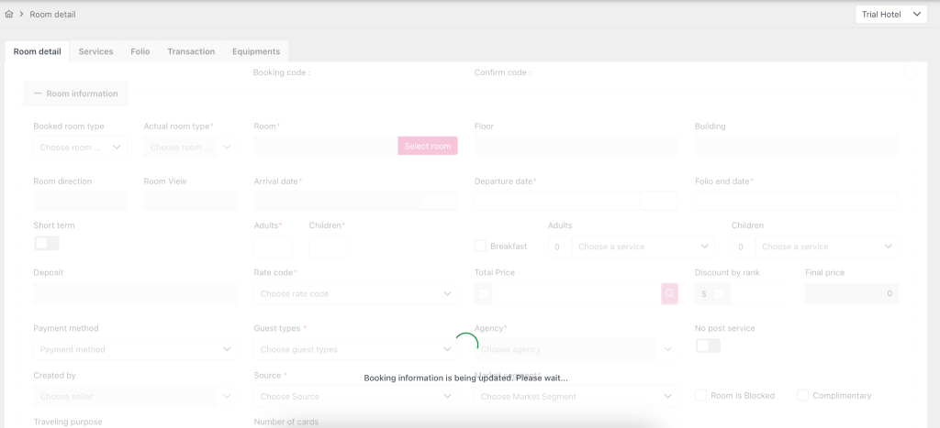
Task: Tick the Room Is Blocked checkbox
Action: point(701,395)
